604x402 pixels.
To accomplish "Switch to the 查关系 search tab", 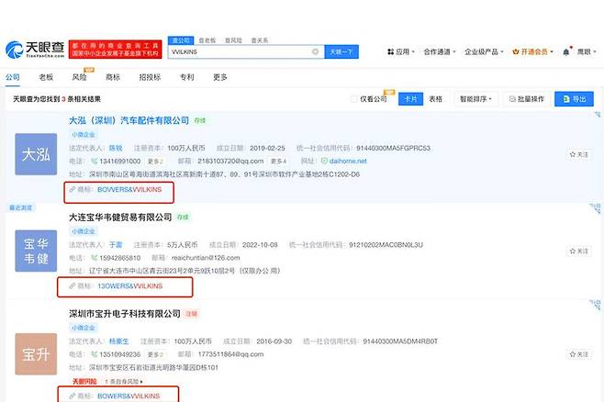I will point(260,40).
